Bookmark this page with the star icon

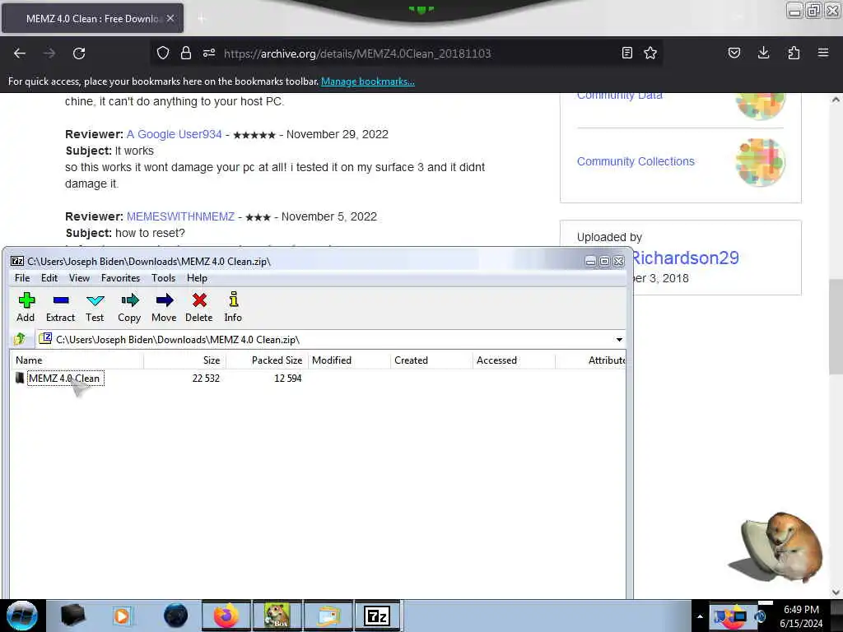(650, 53)
